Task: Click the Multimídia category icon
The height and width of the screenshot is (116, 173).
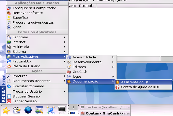Action: click(9, 47)
